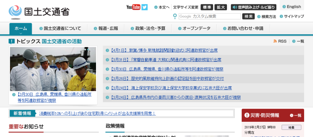313x137 pixels.
Task: Click arrow icon beside サイトマップ
Action: tap(281, 16)
